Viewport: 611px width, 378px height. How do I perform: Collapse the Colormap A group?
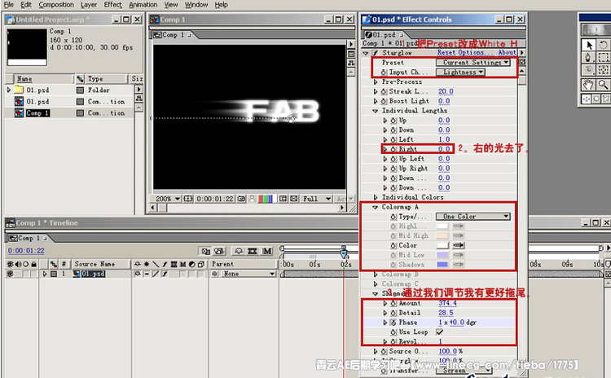(376, 207)
